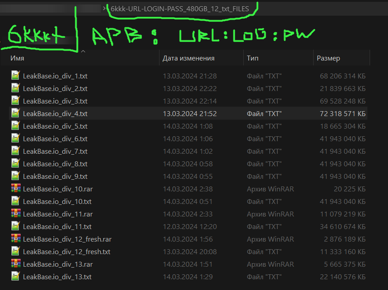This screenshot has height=290, width=388.
Task: Select archive name LeakBase.io_div_13.rar
Action: coord(58,264)
